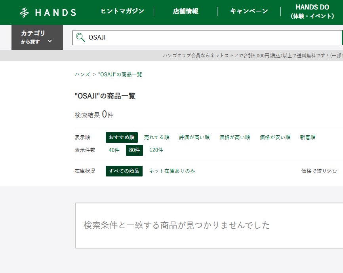Click the magnifier search icon

coord(80,37)
